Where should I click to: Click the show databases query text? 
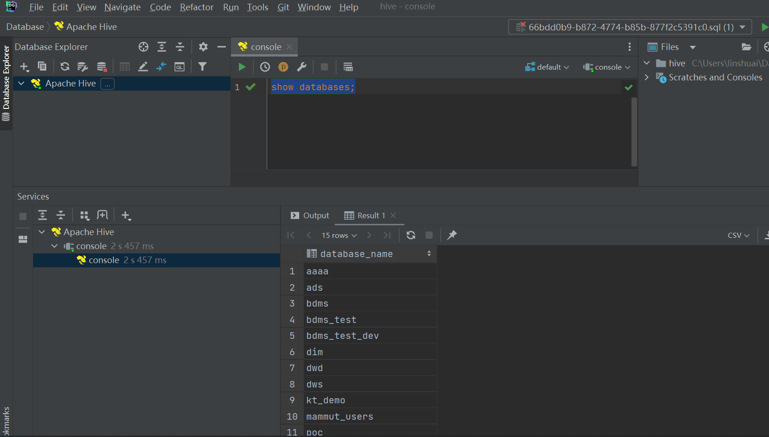point(313,87)
